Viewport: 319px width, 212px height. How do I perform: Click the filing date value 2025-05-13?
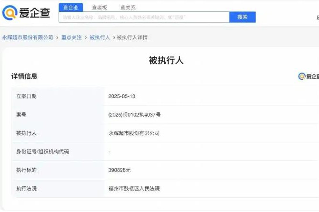click(x=122, y=96)
